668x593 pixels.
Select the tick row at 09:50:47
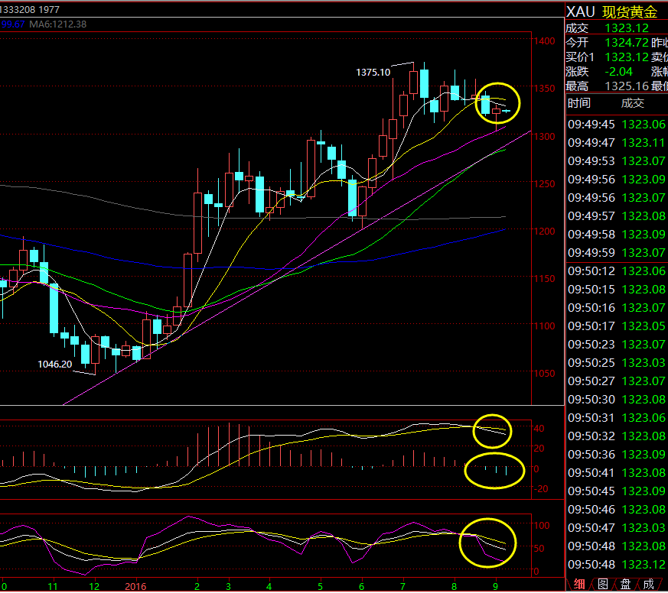pyautogui.click(x=617, y=527)
